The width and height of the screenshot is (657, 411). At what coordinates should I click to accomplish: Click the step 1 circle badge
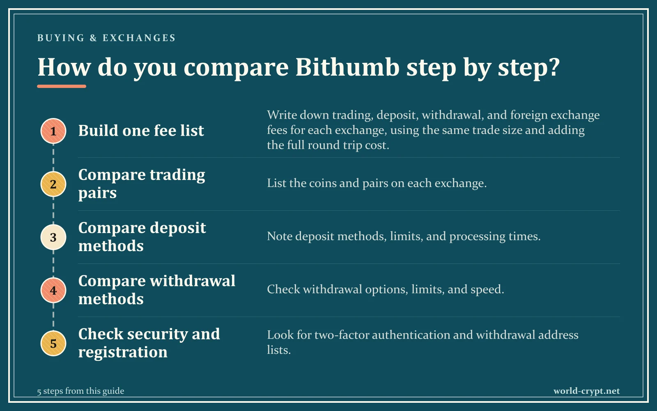tap(53, 131)
